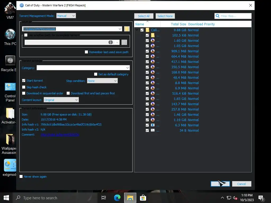The width and height of the screenshot is (271, 203).
Task: Click the Cancel button
Action: 241,184
